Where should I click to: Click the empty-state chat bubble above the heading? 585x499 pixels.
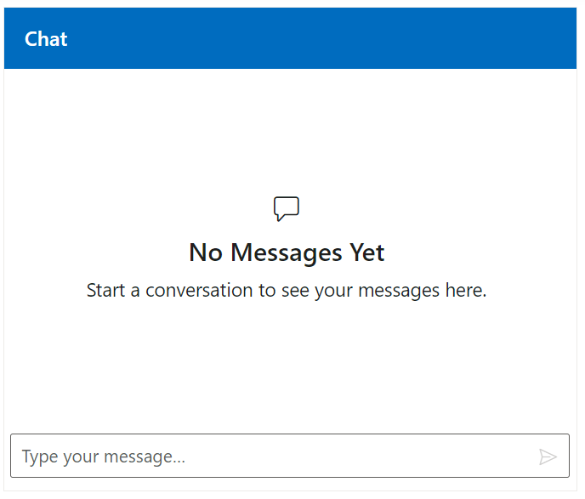pyautogui.click(x=287, y=208)
